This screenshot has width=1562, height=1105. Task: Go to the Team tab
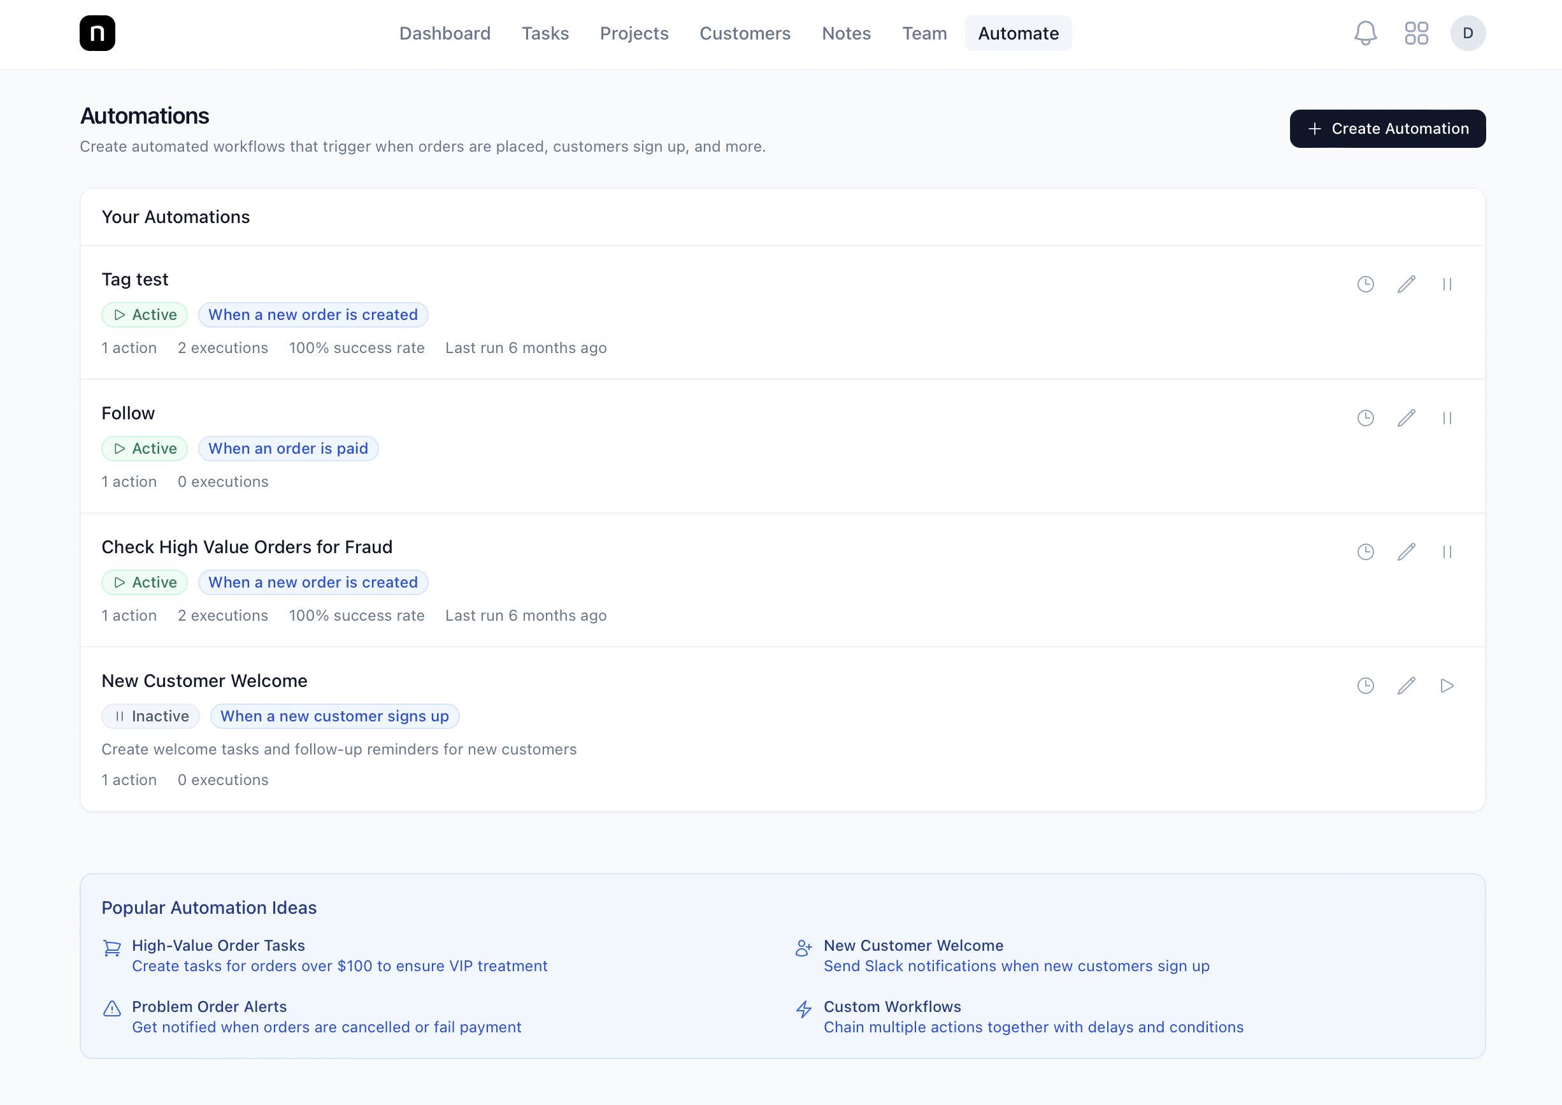[x=924, y=33]
